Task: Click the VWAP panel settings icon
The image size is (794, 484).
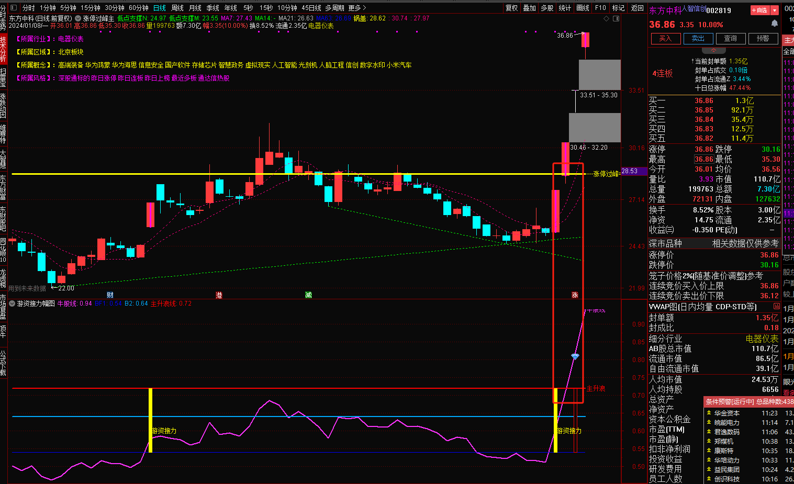Action: click(x=777, y=307)
